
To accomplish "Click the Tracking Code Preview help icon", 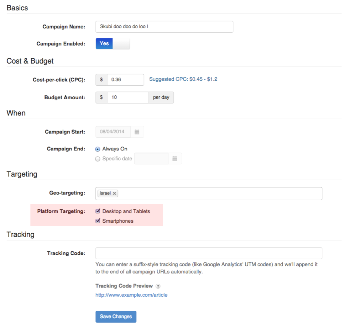I will click(x=158, y=286).
